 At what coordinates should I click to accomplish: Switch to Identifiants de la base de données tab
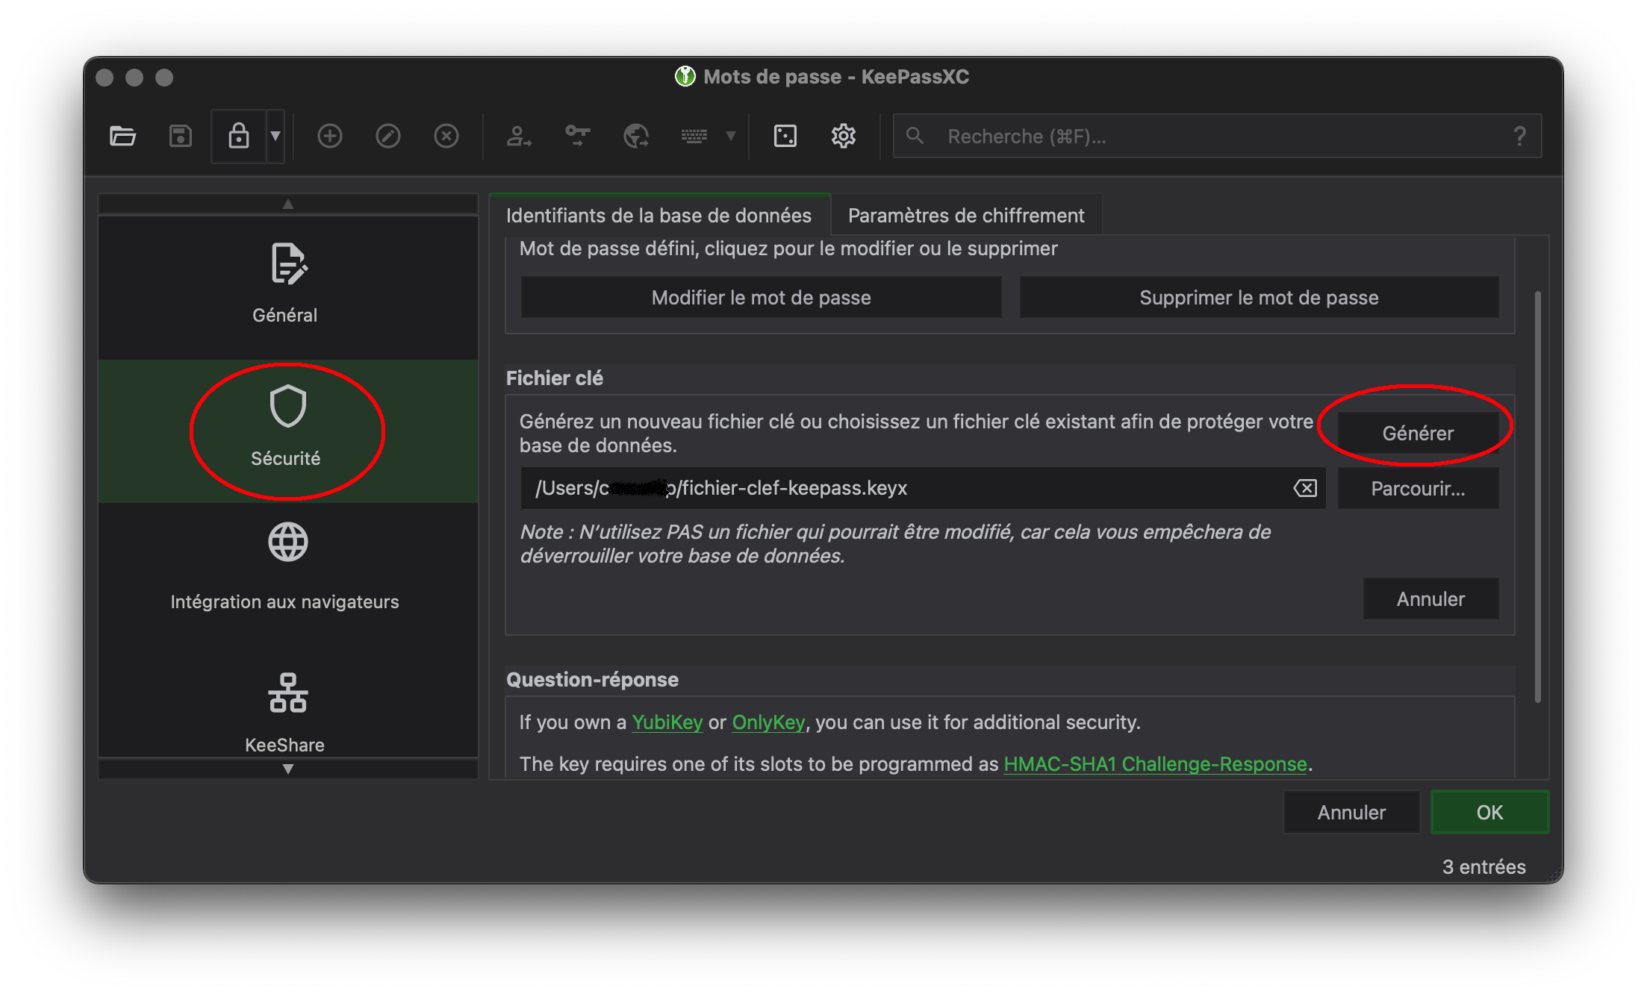tap(659, 216)
